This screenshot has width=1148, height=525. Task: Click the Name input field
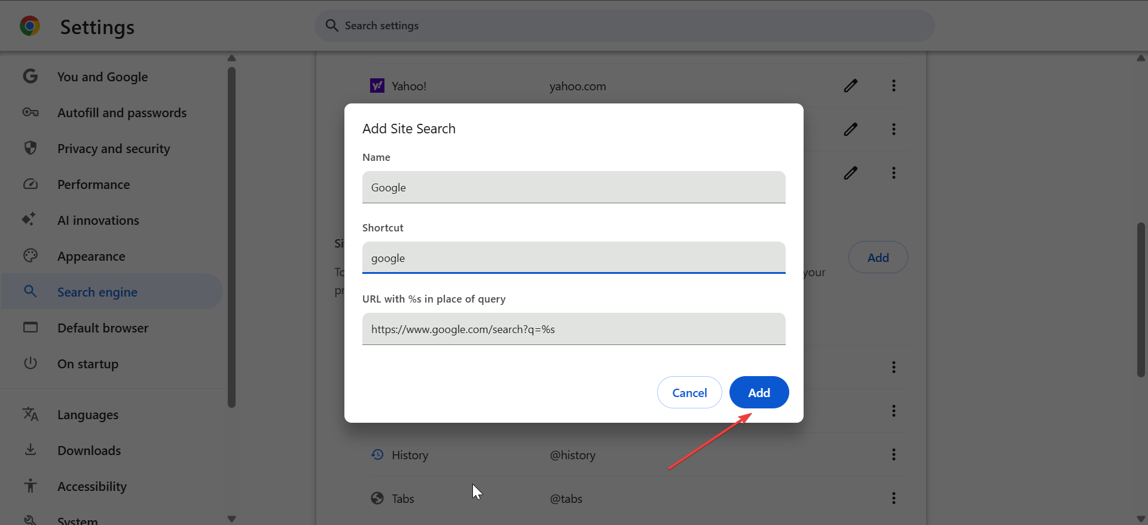(573, 187)
